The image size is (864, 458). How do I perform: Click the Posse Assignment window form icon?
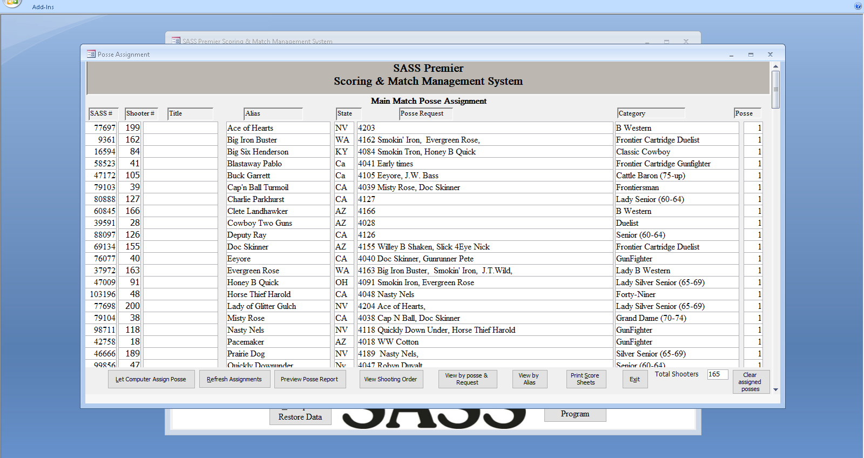[x=91, y=54]
